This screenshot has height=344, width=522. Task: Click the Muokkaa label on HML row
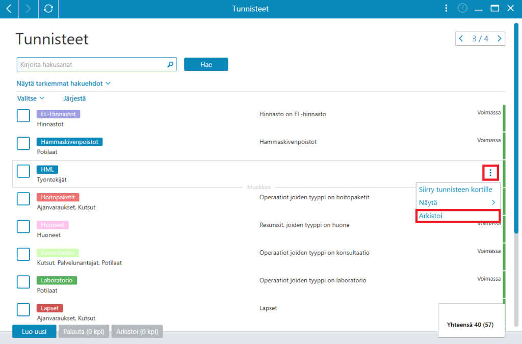258,188
